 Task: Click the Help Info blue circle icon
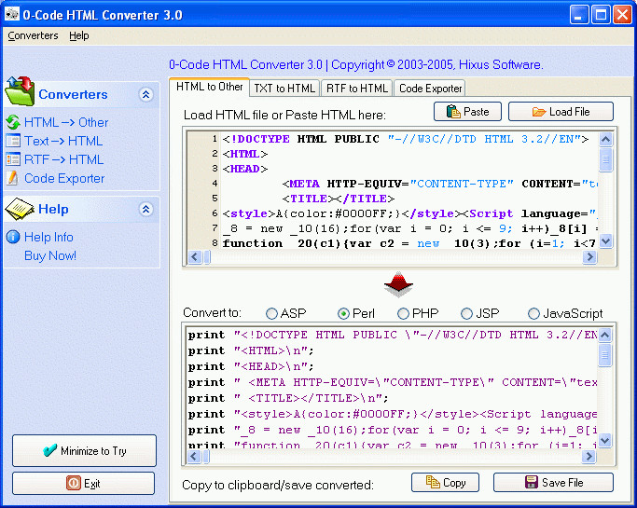(13, 237)
